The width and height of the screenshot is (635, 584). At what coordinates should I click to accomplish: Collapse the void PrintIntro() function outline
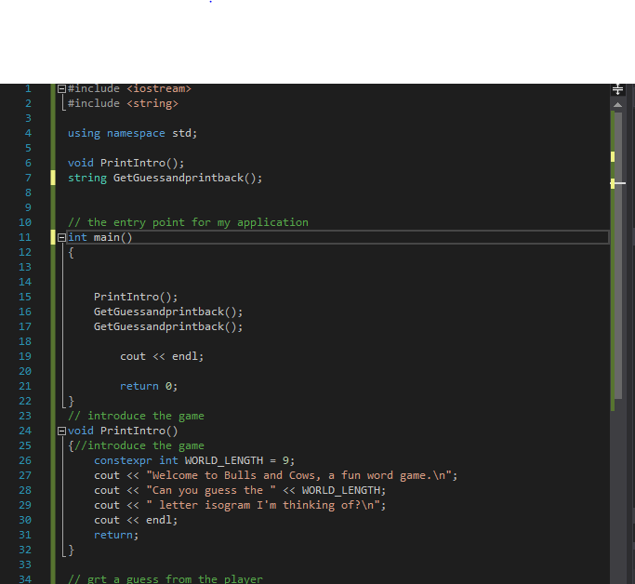click(61, 431)
